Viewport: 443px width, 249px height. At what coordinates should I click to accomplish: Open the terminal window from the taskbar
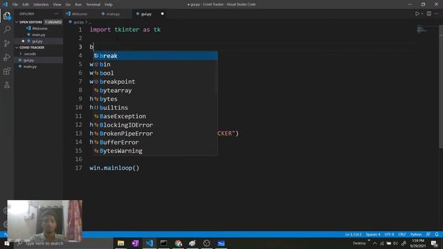[163, 243]
